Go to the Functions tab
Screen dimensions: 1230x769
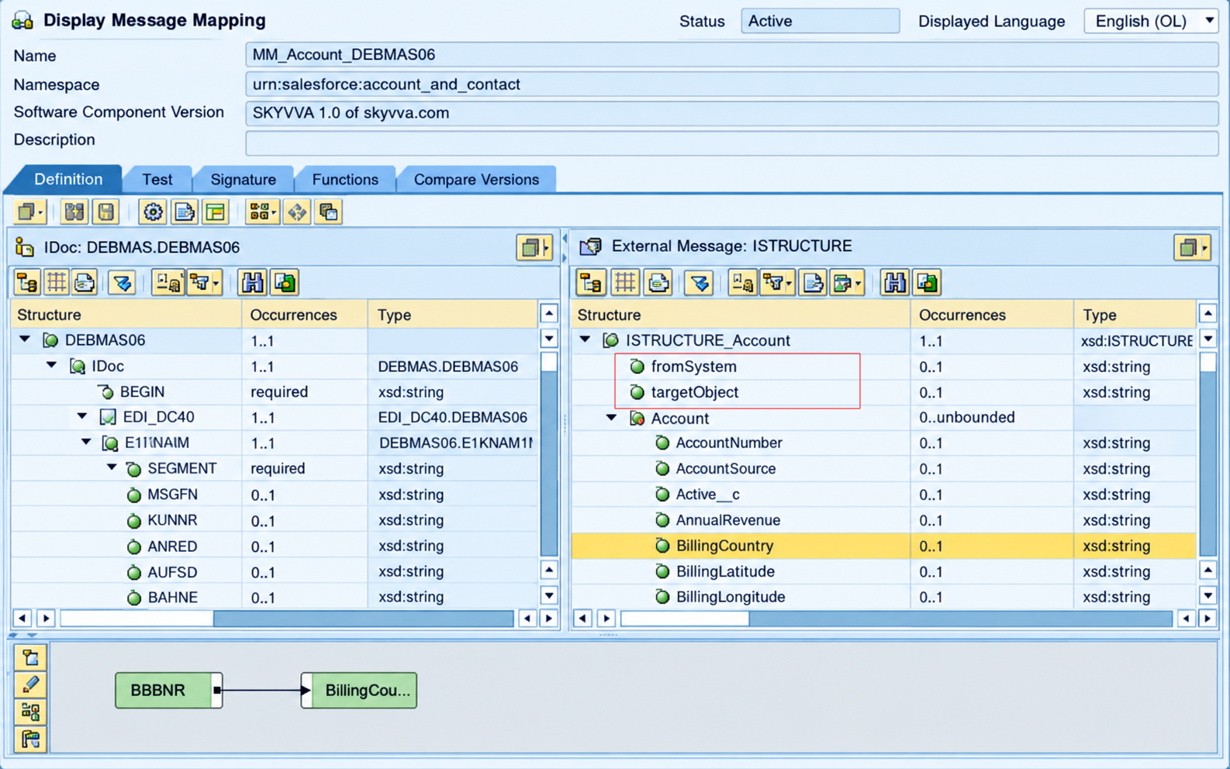[x=345, y=179]
